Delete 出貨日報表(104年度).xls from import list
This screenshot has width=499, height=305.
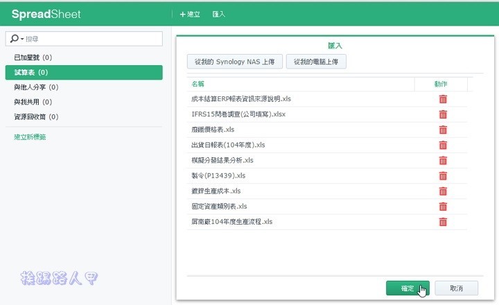[443, 145]
